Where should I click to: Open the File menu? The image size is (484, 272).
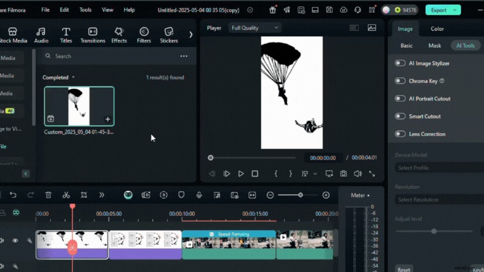coord(45,10)
